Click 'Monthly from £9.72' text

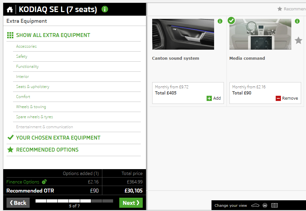click(172, 87)
